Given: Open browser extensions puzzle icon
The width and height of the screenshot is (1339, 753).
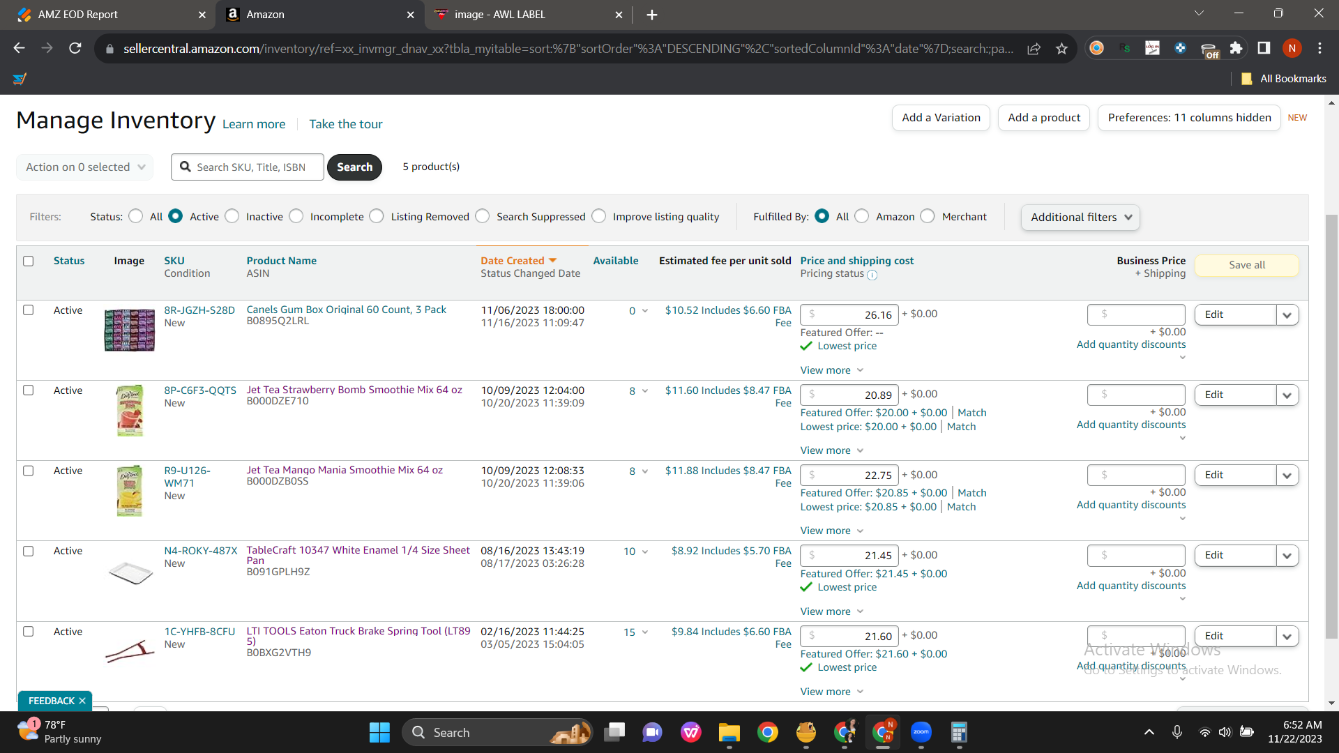Looking at the screenshot, I should [1236, 48].
